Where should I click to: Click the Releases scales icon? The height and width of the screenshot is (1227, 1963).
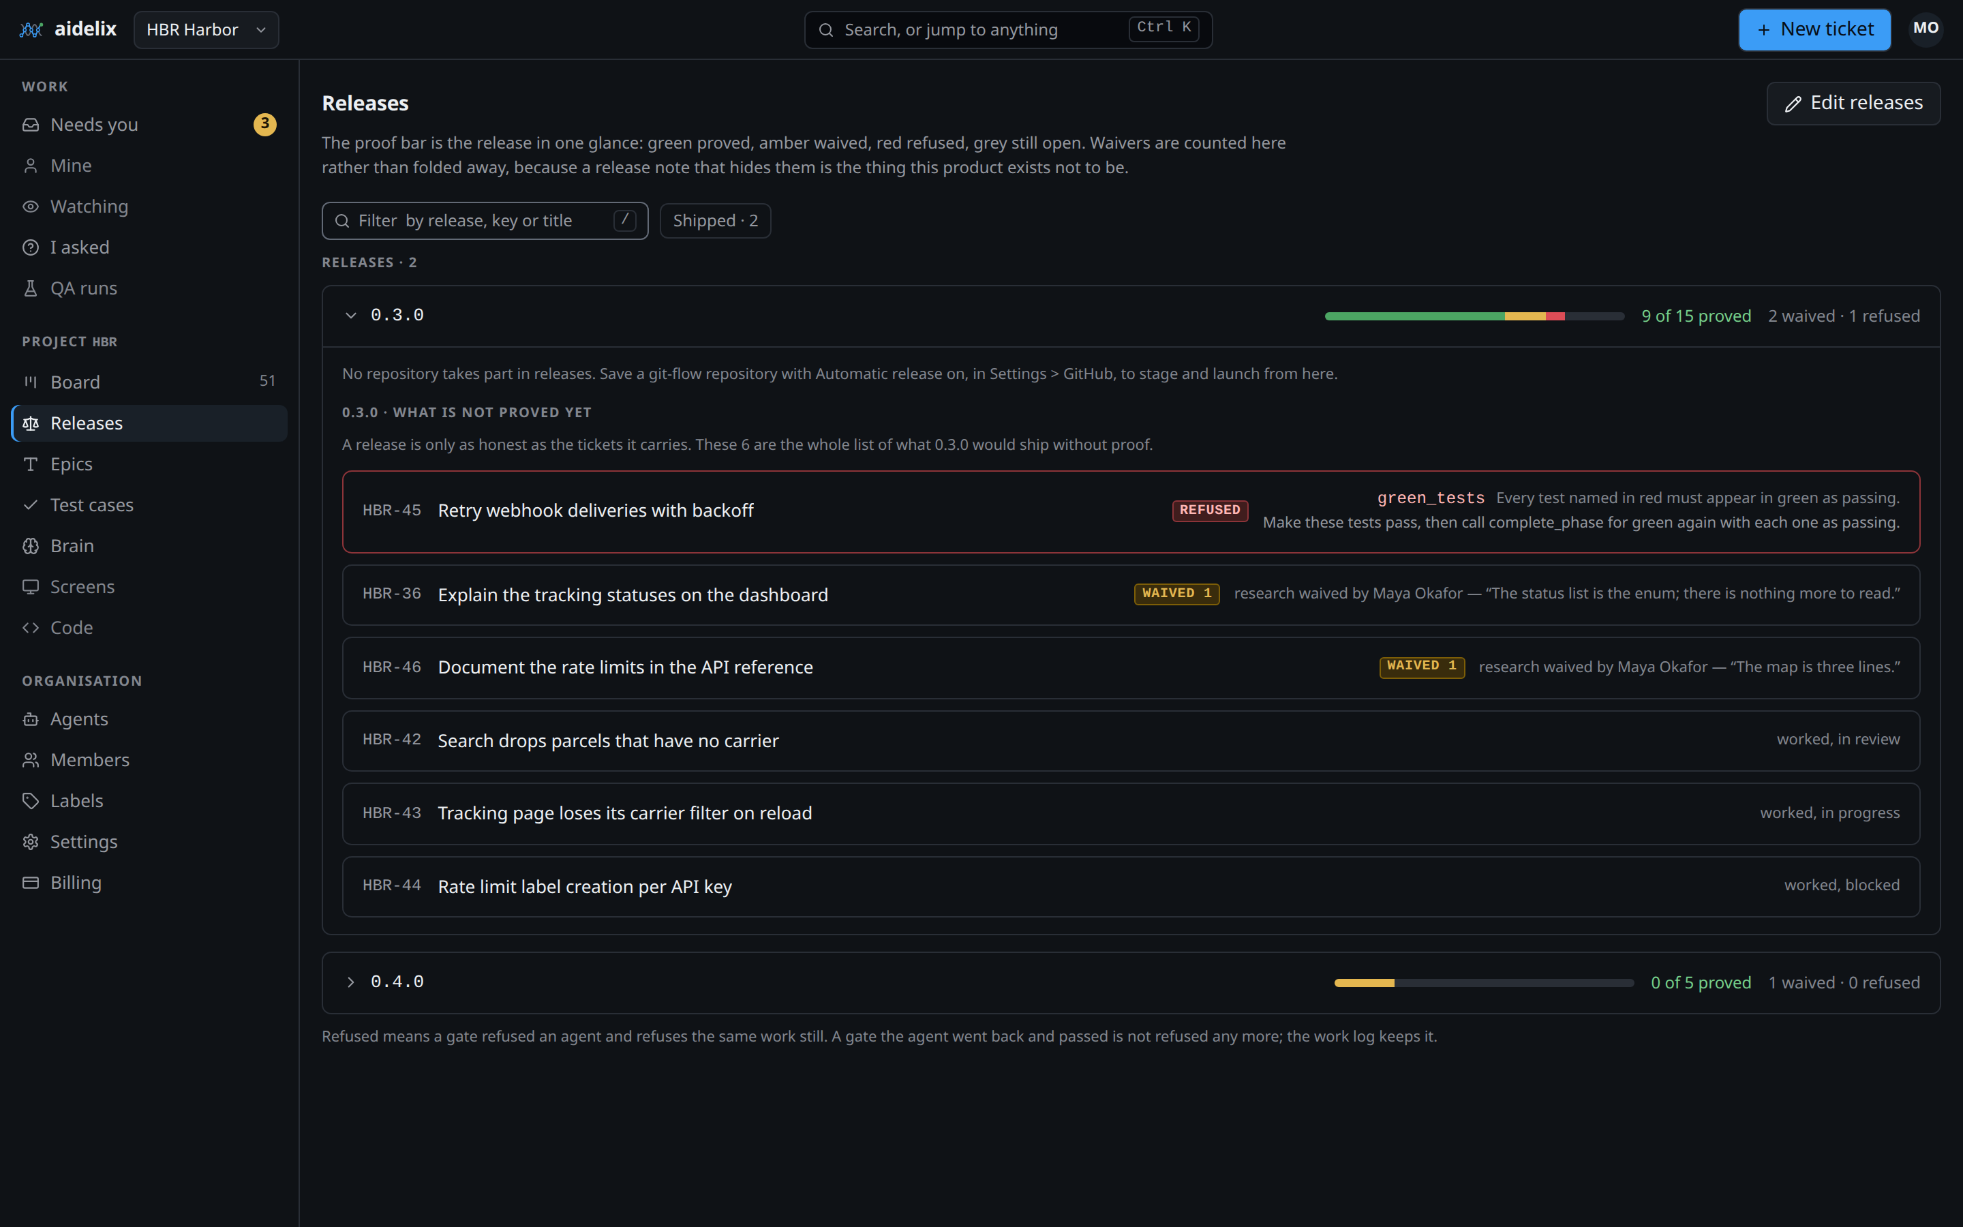[31, 423]
